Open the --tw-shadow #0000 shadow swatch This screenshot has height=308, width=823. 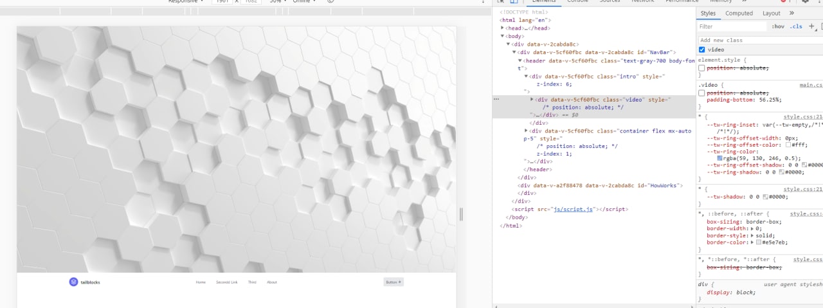pos(765,197)
